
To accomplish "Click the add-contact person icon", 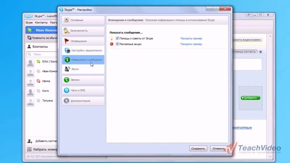I will 30,141.
